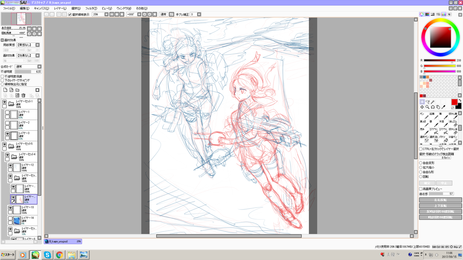This screenshot has height=260, width=463.
Task: Select the eyedropper color picker tool
Action: coord(444,107)
